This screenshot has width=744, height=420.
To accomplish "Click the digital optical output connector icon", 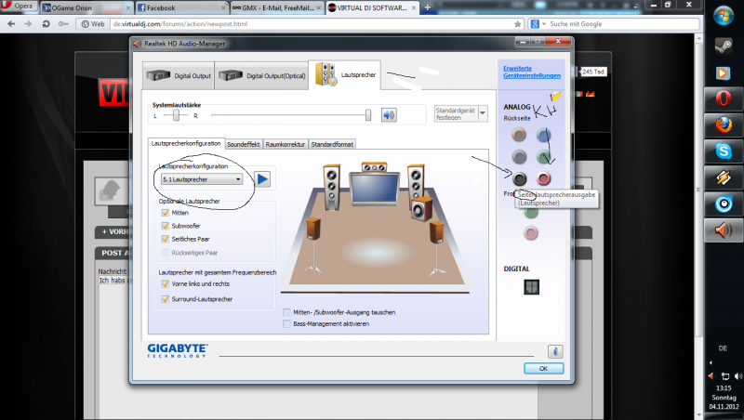I will [x=531, y=287].
